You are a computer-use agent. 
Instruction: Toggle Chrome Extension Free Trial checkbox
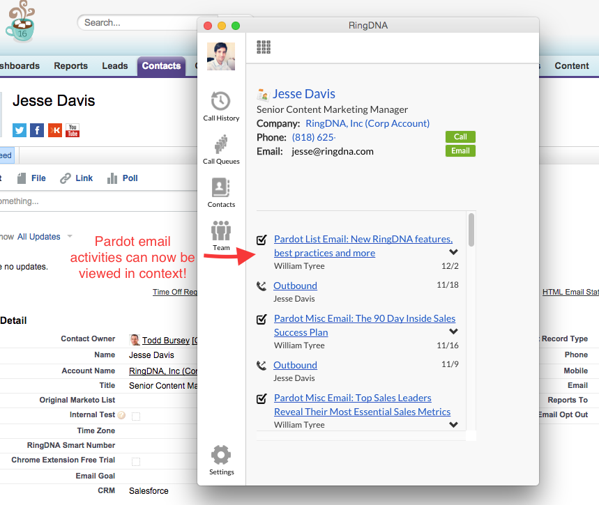click(136, 462)
